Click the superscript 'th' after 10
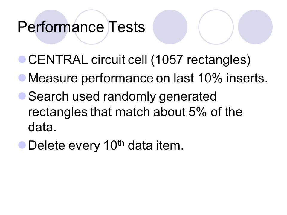Image resolution: width=287 pixels, height=215 pixels. pos(121,143)
